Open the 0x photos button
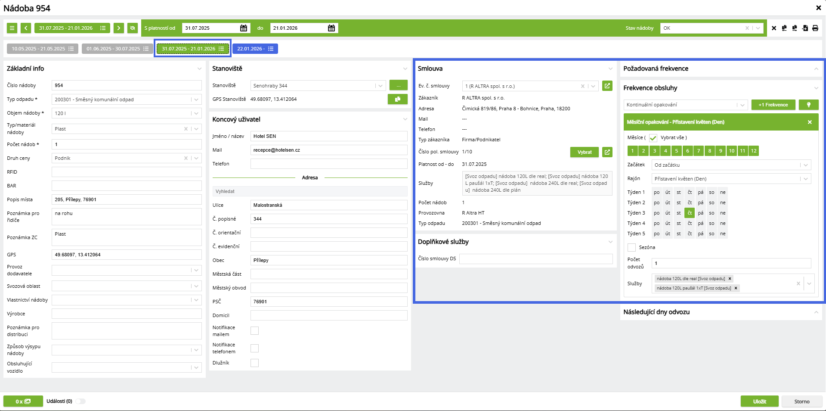 pos(23,401)
